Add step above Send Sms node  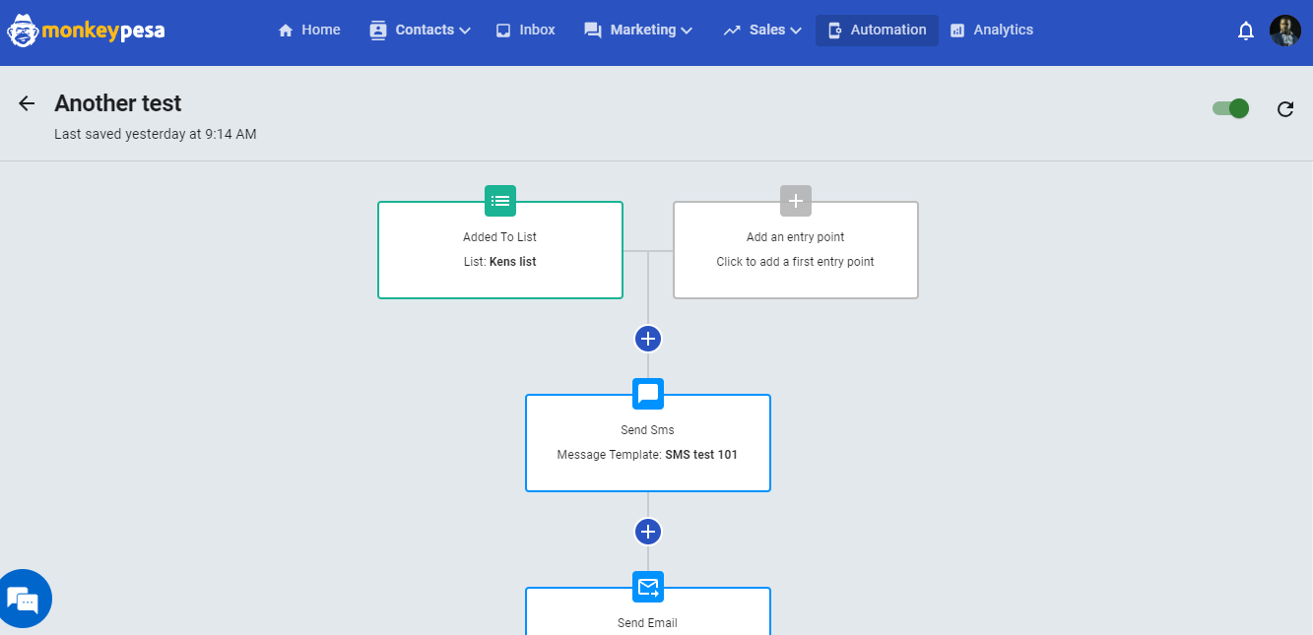648,339
